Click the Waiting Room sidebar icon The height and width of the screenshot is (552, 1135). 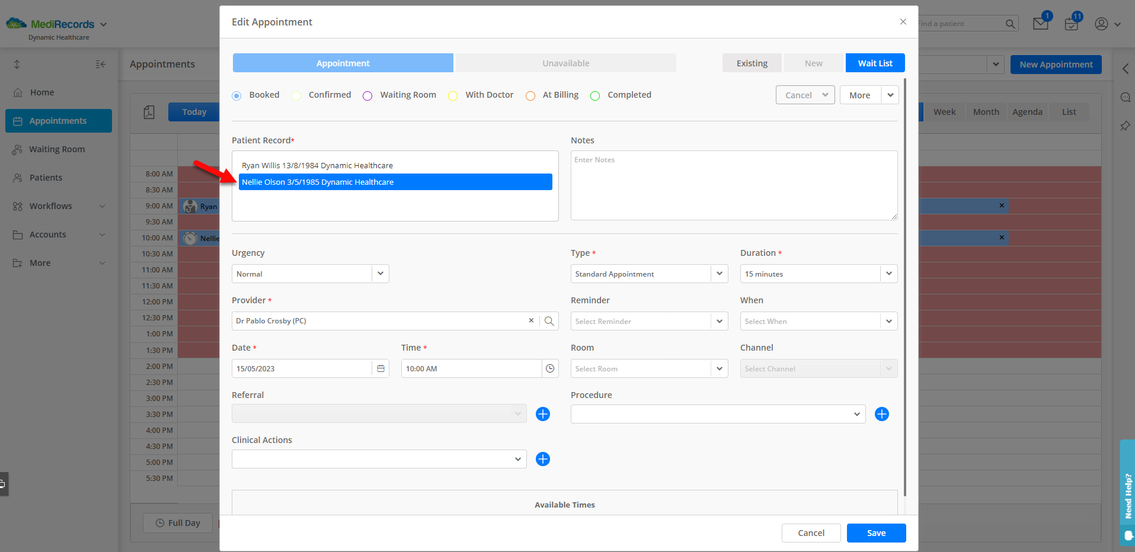(17, 149)
